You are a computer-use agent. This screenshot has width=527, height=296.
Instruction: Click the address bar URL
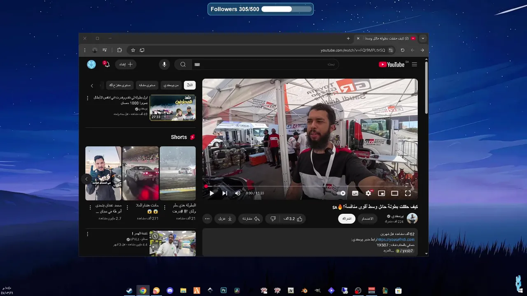[353, 50]
